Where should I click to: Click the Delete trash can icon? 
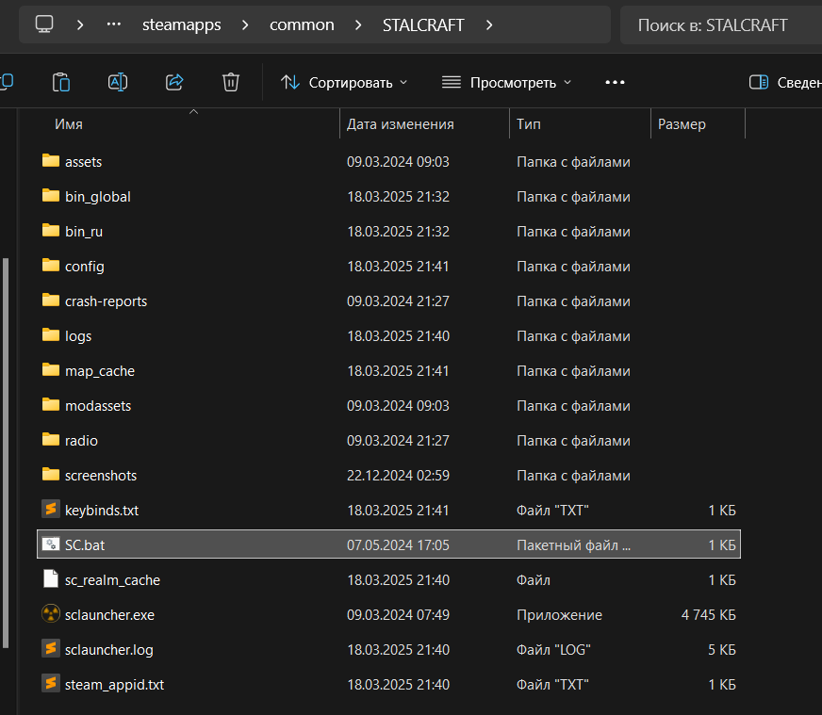(x=231, y=82)
